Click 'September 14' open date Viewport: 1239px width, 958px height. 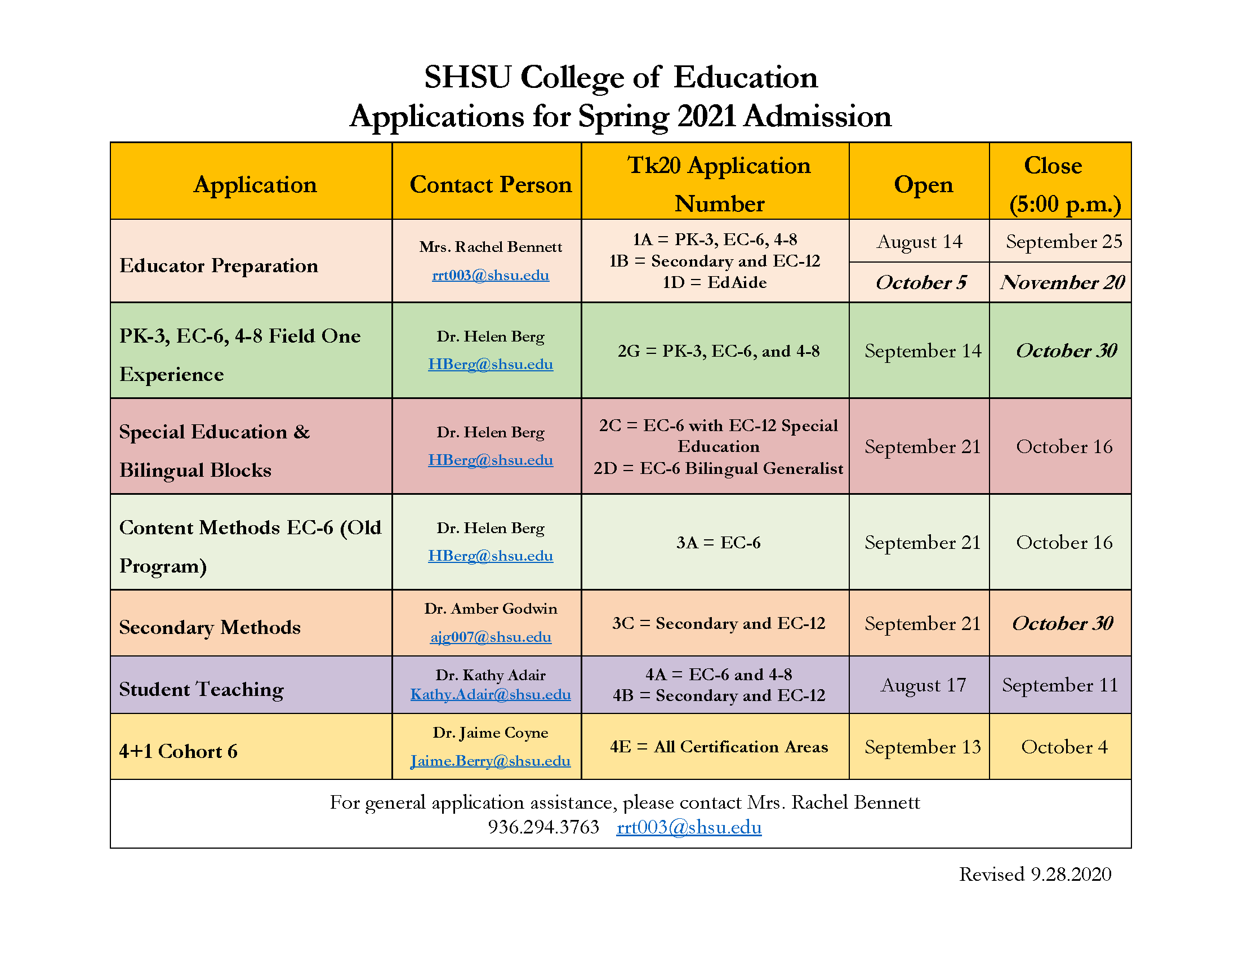(923, 351)
